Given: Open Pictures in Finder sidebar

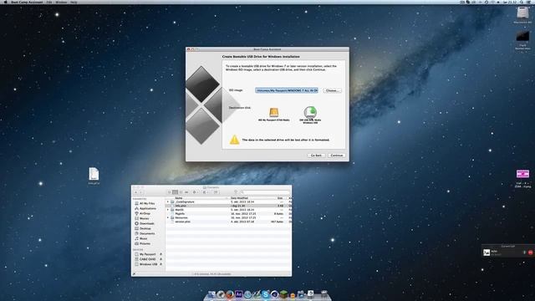Looking at the screenshot, I should point(145,243).
